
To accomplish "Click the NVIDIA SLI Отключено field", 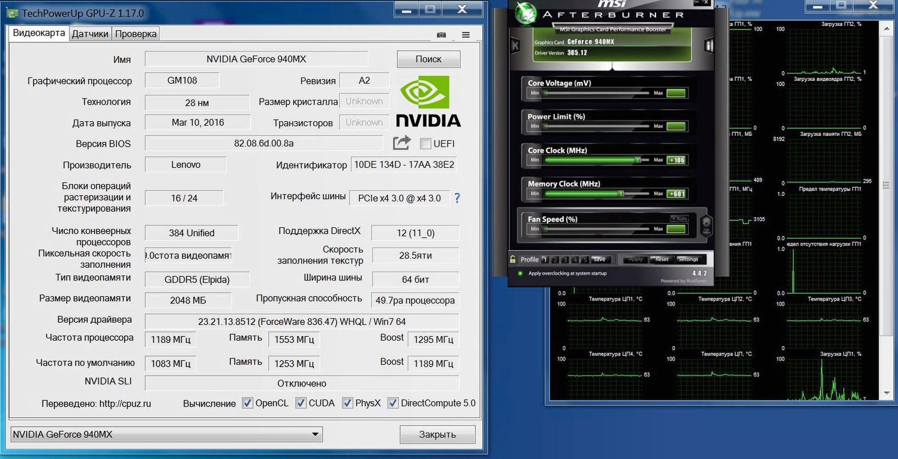I will [302, 383].
